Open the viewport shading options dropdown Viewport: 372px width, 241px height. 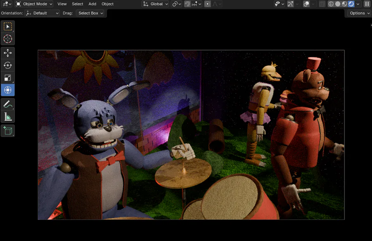click(358, 4)
